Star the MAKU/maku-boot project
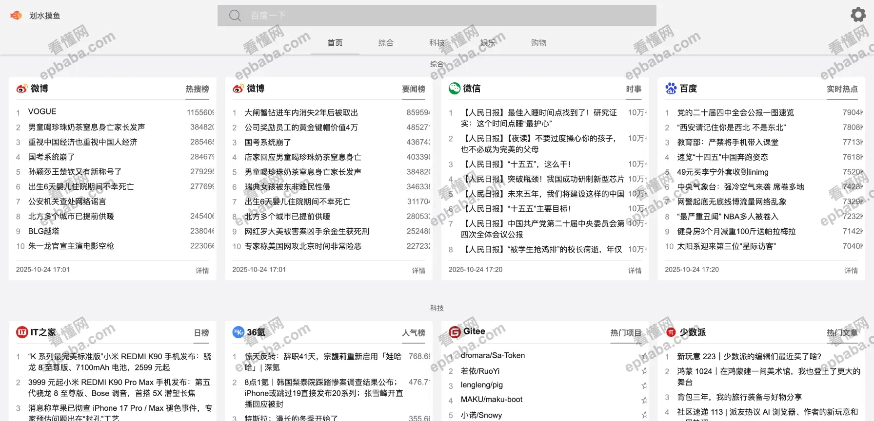The height and width of the screenshot is (421, 874). click(x=644, y=401)
